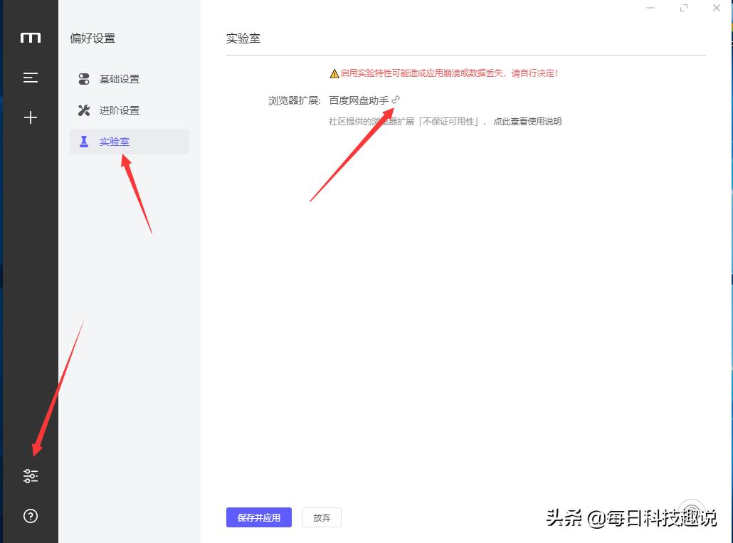Click the restore window control
The width and height of the screenshot is (733, 543).
(684, 8)
